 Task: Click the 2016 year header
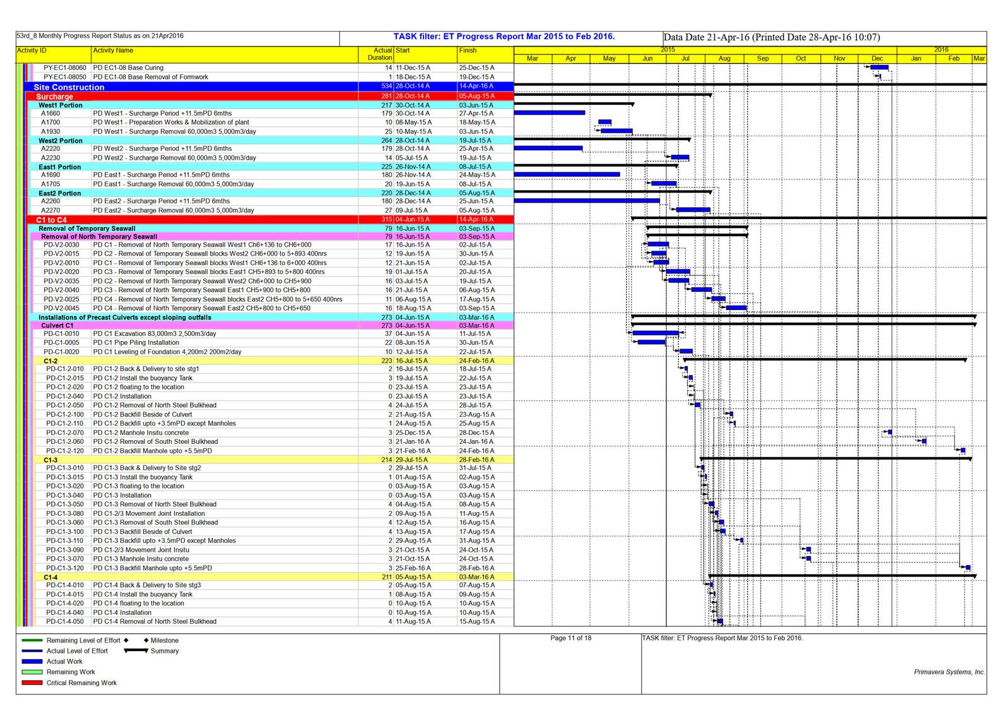coord(941,50)
